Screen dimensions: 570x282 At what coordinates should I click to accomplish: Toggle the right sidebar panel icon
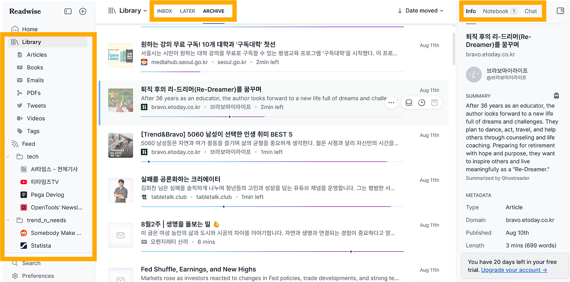click(561, 11)
